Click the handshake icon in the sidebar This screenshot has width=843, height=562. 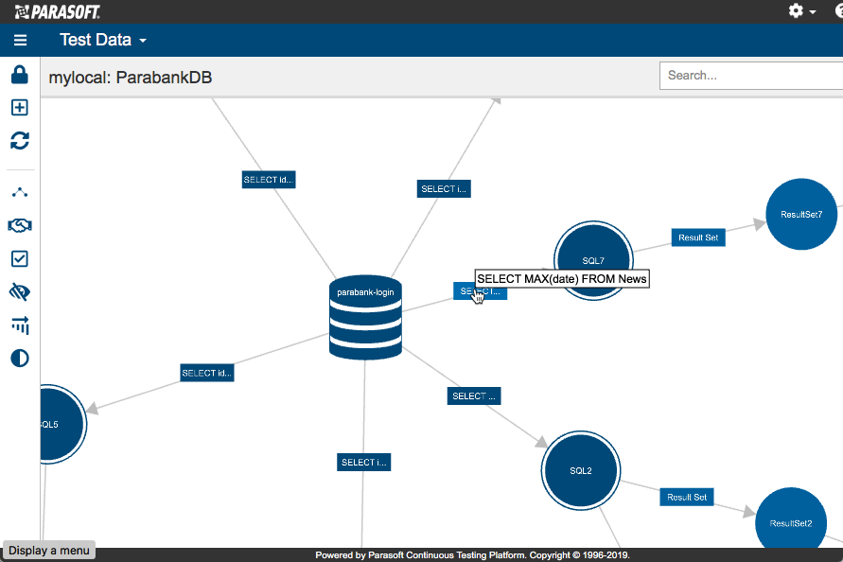tap(20, 225)
